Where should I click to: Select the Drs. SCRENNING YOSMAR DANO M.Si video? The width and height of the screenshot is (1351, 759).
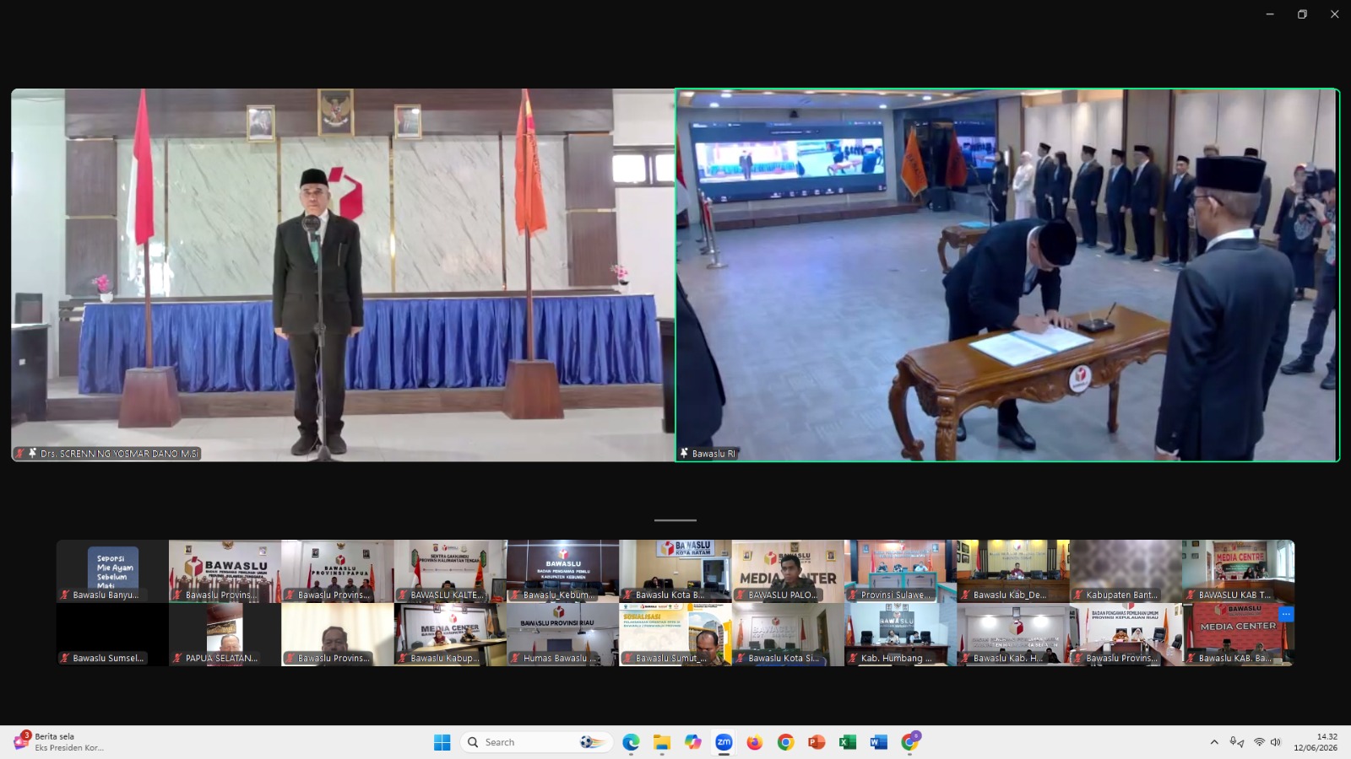[x=343, y=275]
